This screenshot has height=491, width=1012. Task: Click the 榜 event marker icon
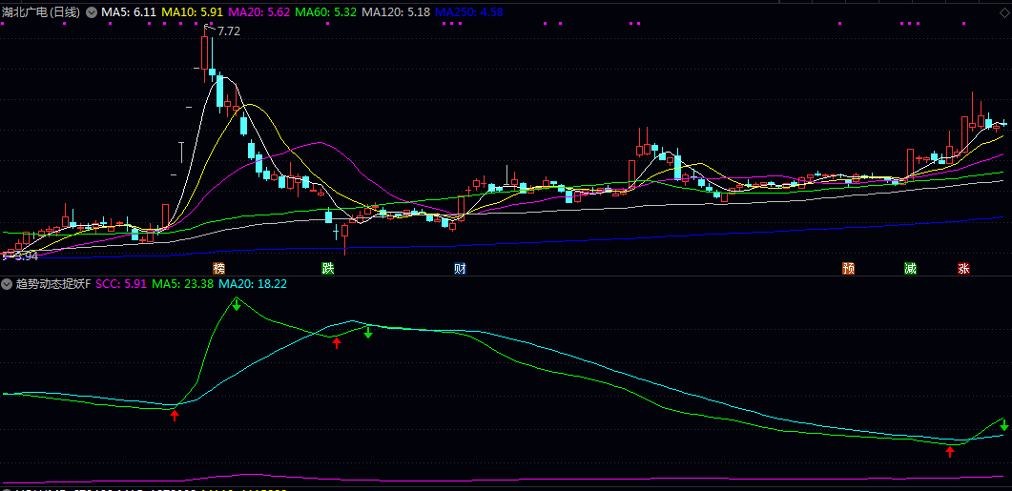(219, 269)
